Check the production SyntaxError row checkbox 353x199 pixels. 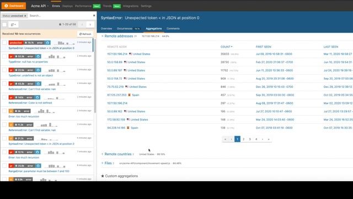[x=4, y=43]
